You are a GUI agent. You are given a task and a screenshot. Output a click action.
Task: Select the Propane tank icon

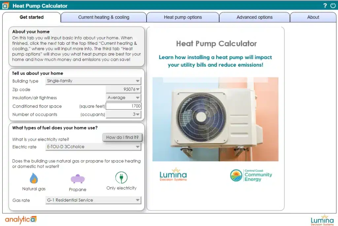coord(78,179)
